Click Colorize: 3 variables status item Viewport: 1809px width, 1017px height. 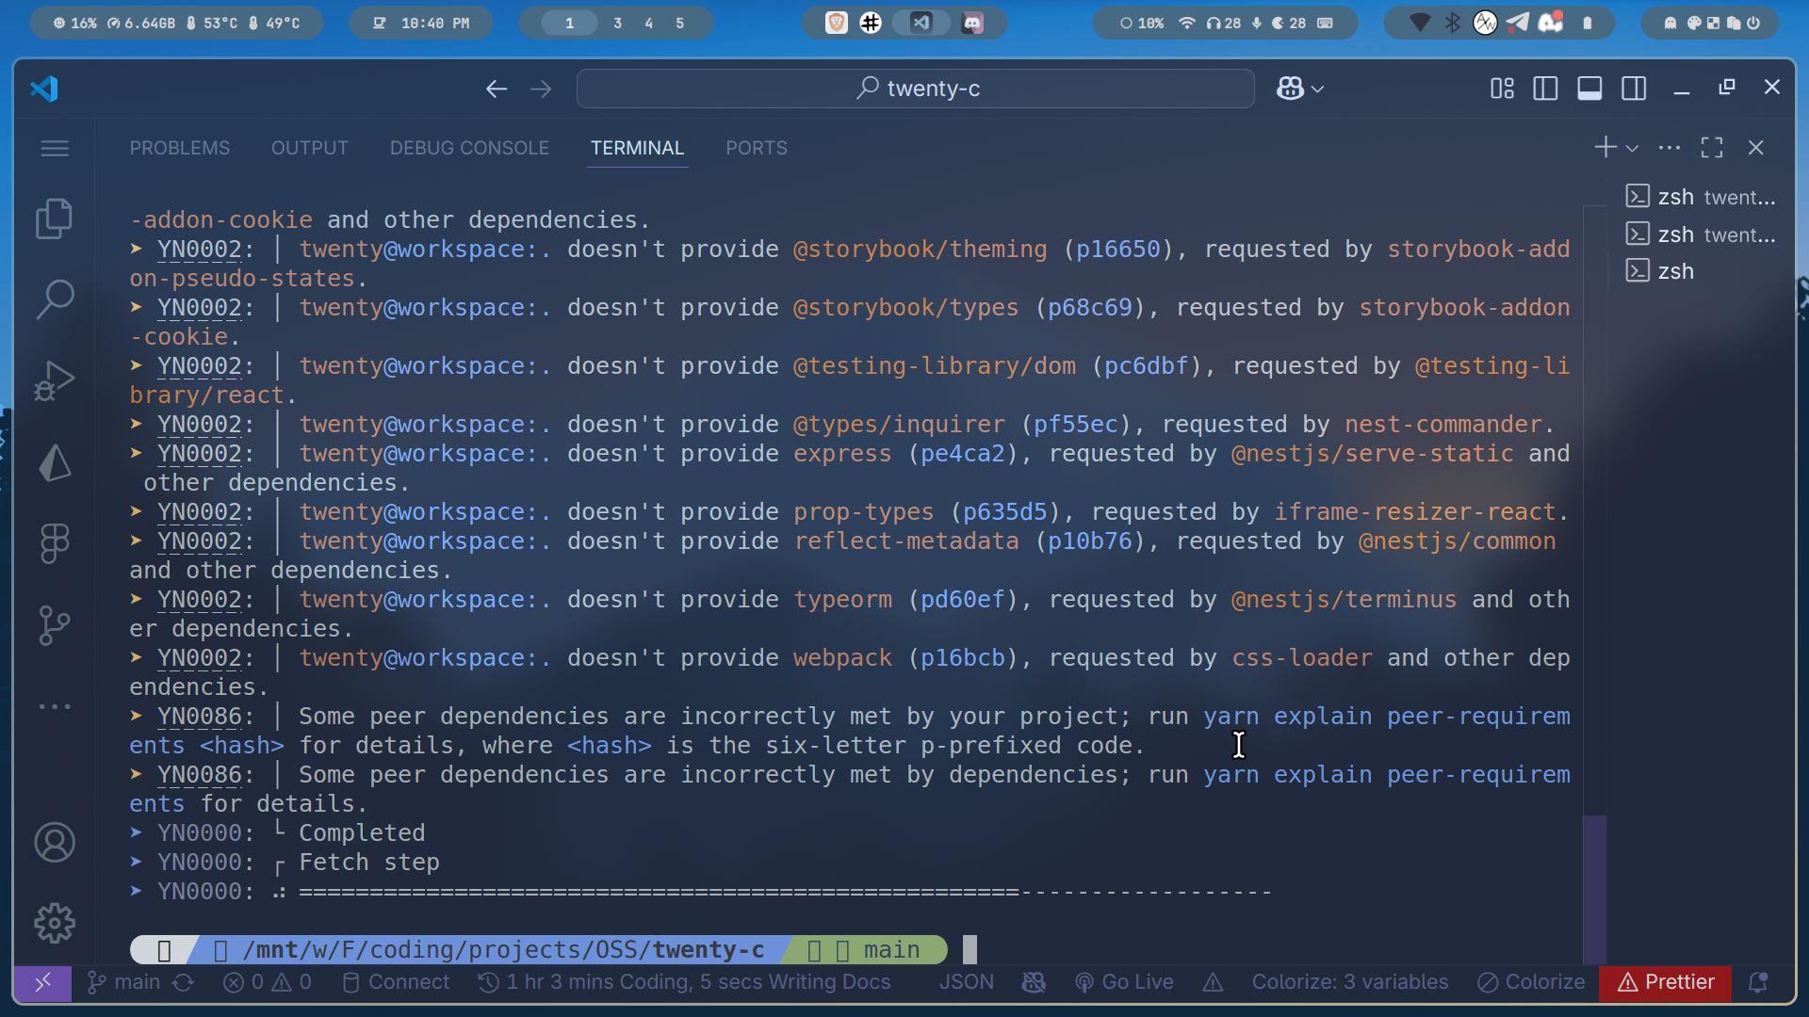[1349, 982]
